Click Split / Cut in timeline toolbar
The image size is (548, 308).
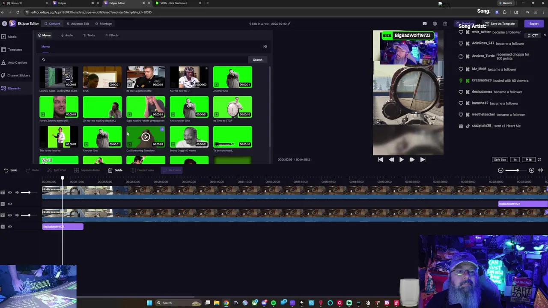tap(57, 170)
